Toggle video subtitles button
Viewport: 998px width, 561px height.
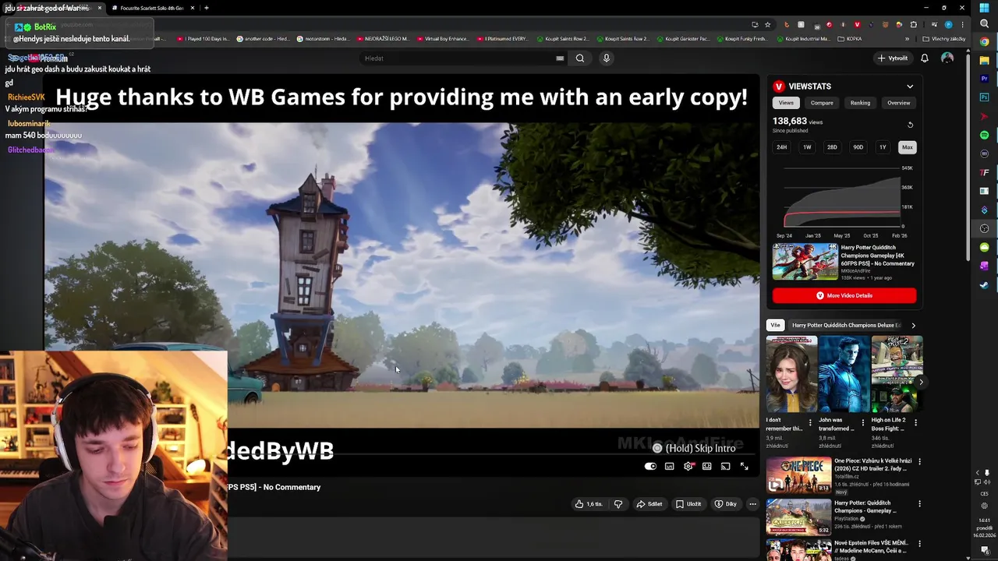pos(669,466)
